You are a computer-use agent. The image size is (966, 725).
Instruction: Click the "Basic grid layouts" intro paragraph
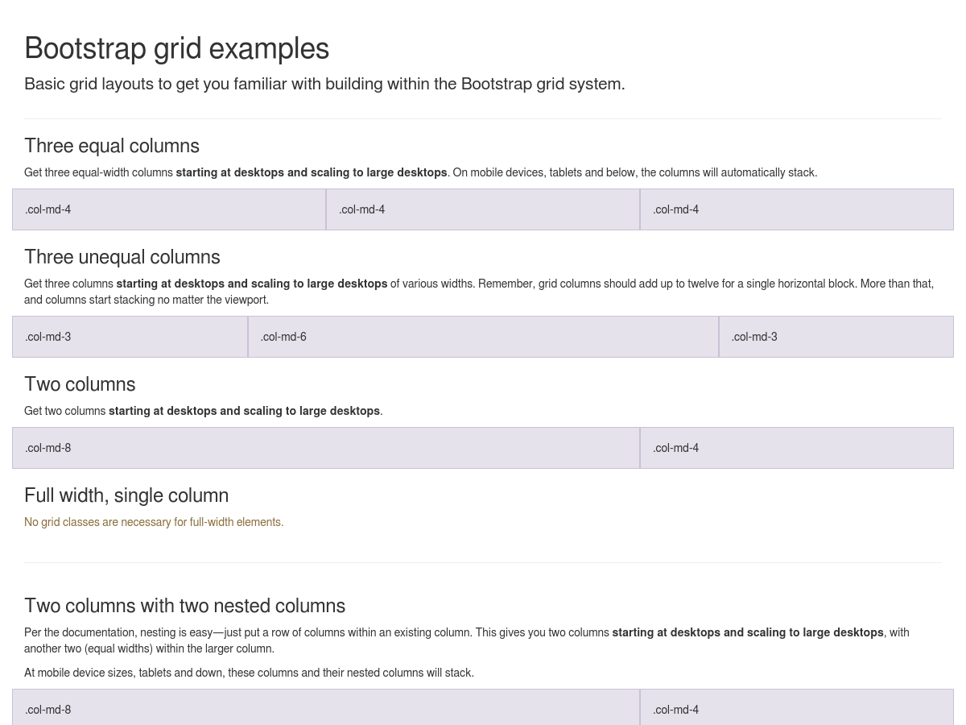pyautogui.click(x=324, y=84)
